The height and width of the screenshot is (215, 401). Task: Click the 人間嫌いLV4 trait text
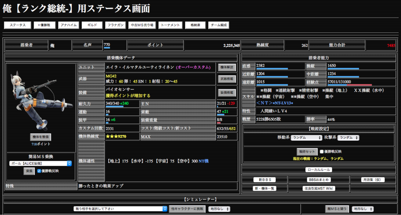(274, 111)
